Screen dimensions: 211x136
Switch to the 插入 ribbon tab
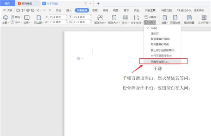click(69, 10)
